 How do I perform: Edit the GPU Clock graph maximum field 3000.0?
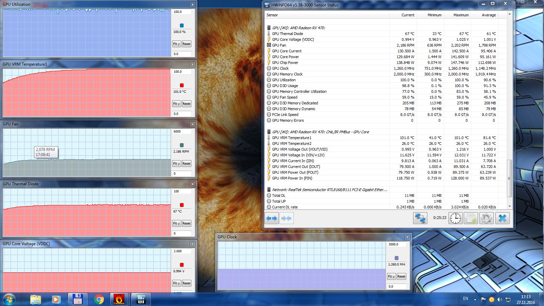point(397,244)
